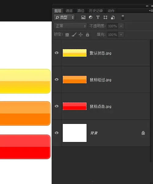Hide the 鼠标点击.jpg layer
Viewport: 153px width, 184px height.
click(x=57, y=106)
